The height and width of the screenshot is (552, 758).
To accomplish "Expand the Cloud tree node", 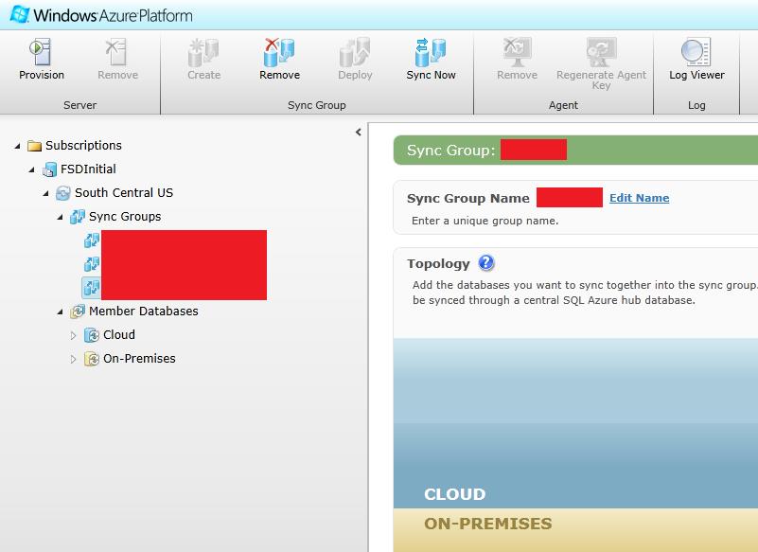I will tap(74, 335).
